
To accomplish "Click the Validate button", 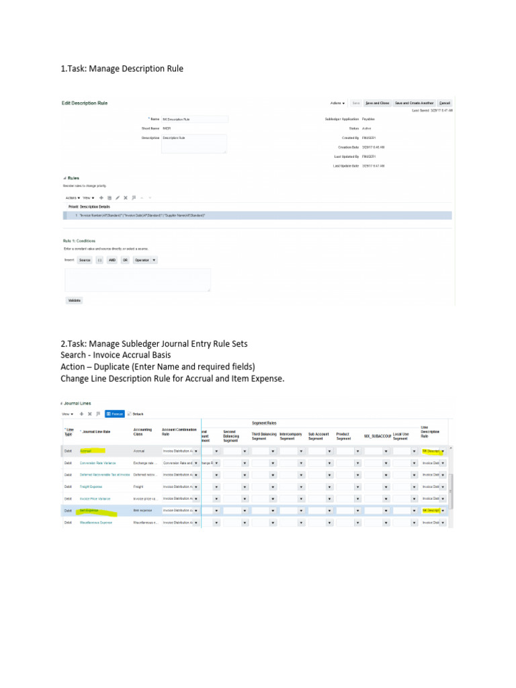I will point(75,300).
